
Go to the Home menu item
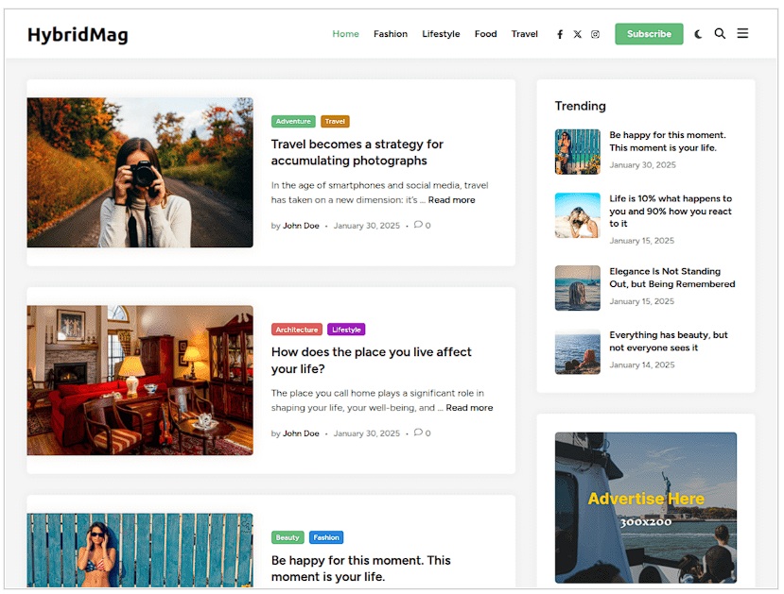[345, 34]
